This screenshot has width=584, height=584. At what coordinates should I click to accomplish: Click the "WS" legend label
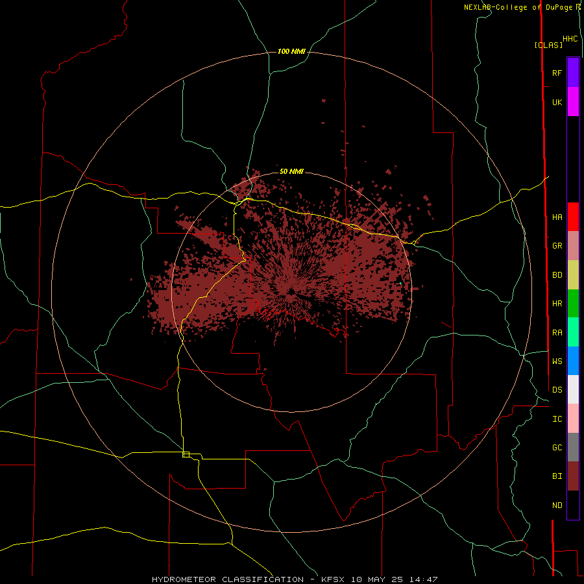click(557, 361)
